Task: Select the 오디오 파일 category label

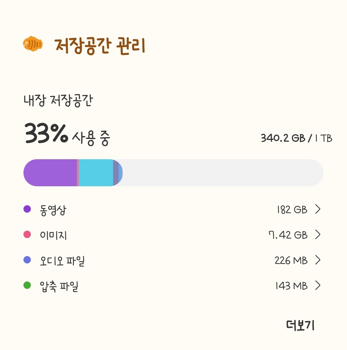Action: pyautogui.click(x=62, y=261)
